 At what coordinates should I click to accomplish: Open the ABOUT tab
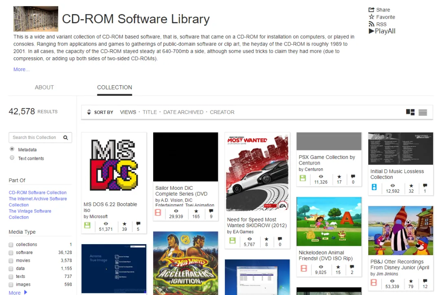click(x=44, y=87)
